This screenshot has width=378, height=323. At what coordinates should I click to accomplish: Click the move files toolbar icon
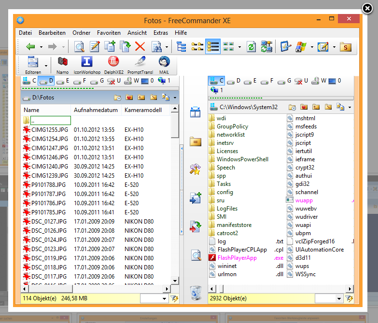[125, 46]
